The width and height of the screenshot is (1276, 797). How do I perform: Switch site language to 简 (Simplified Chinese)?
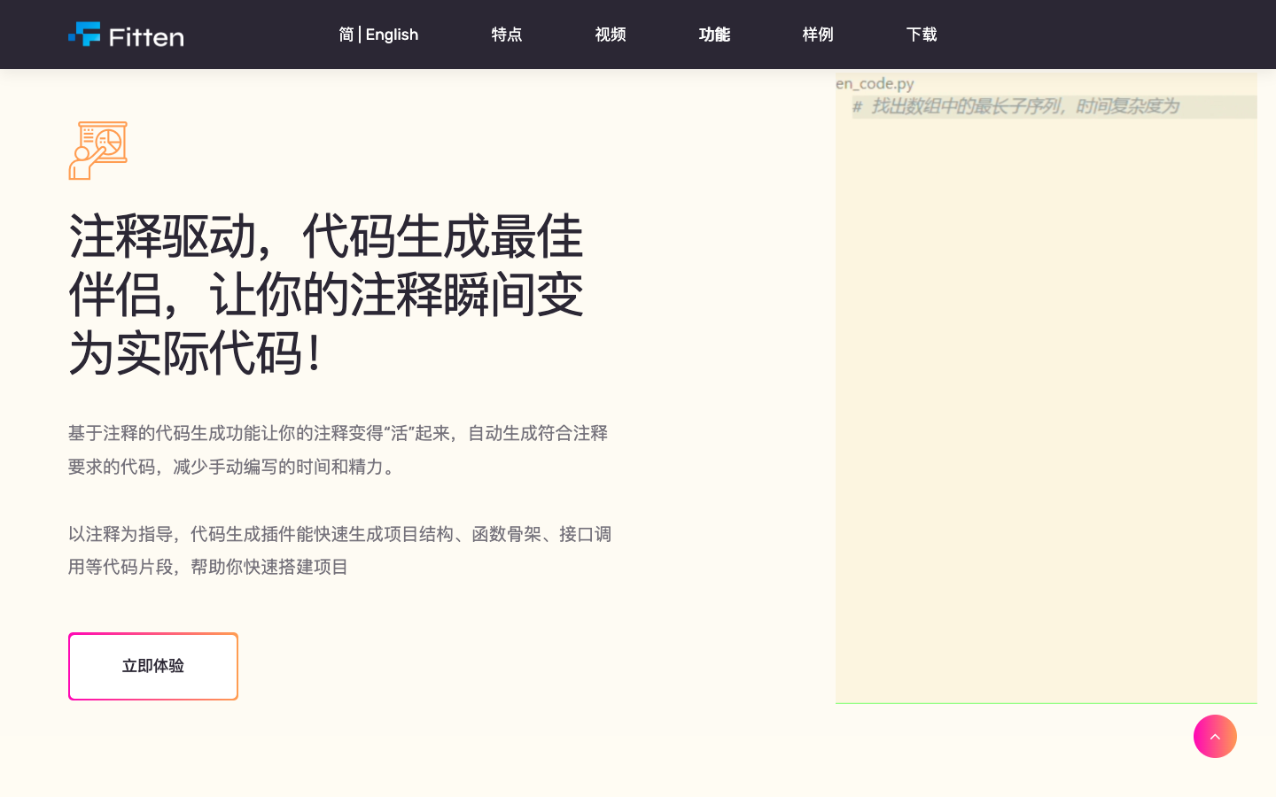[x=346, y=35]
